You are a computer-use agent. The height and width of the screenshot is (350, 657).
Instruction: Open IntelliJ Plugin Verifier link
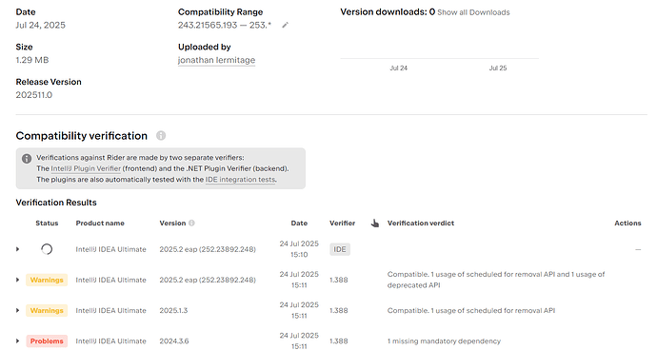click(x=86, y=168)
